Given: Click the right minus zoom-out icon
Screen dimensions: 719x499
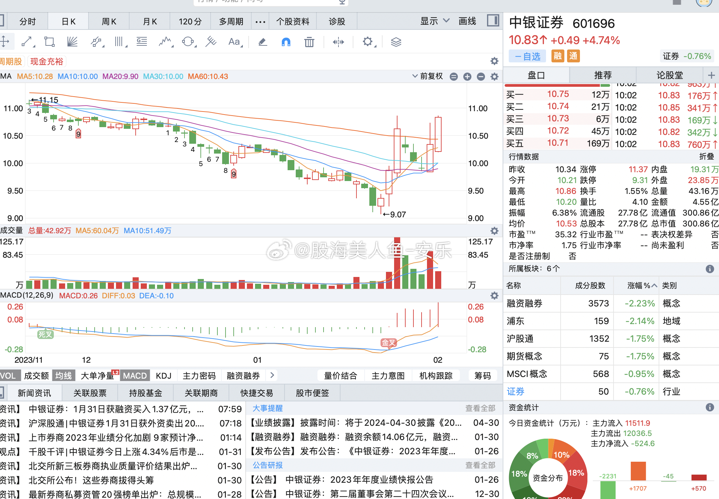Looking at the screenshot, I should pyautogui.click(x=481, y=77).
